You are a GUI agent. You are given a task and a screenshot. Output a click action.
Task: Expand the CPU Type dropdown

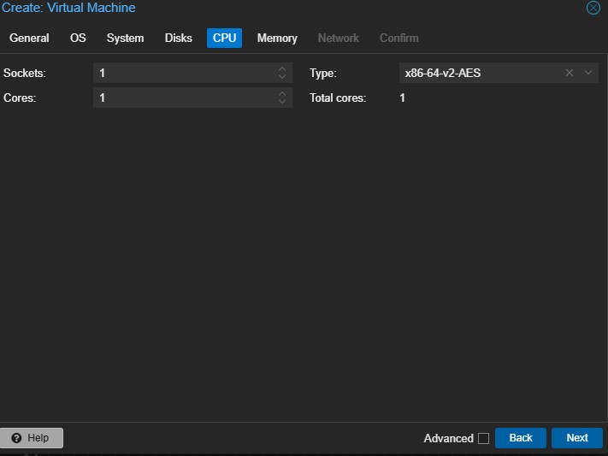click(x=588, y=73)
